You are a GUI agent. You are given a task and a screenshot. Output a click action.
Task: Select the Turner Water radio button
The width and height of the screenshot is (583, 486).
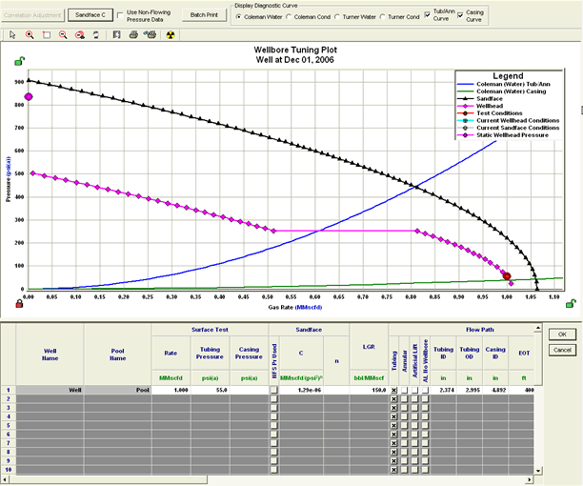[336, 17]
